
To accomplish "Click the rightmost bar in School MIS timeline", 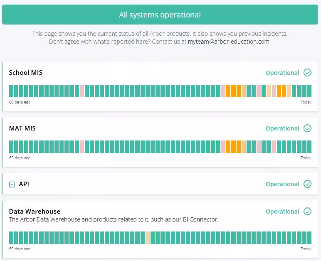I will pos(309,91).
